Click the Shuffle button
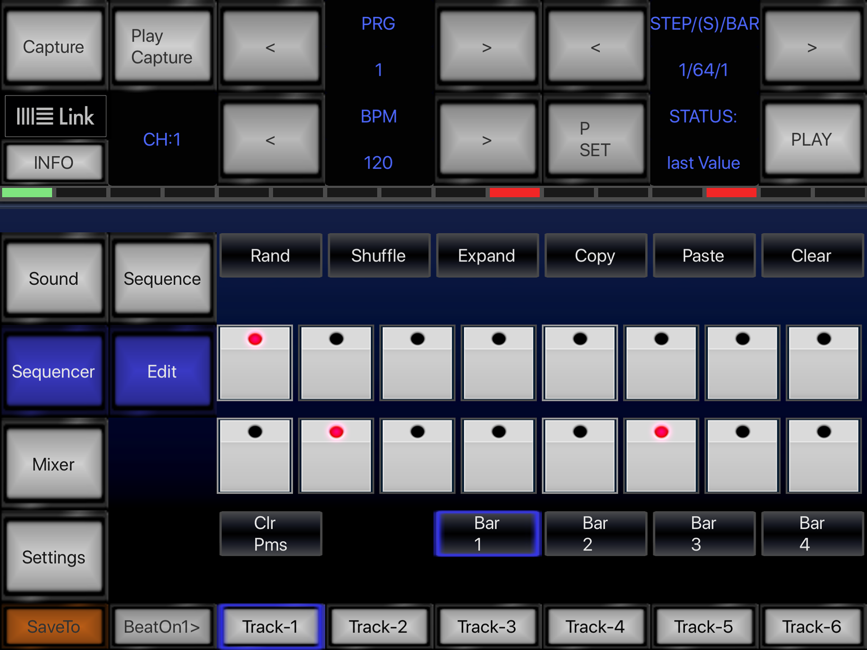The image size is (867, 650). coord(379,255)
